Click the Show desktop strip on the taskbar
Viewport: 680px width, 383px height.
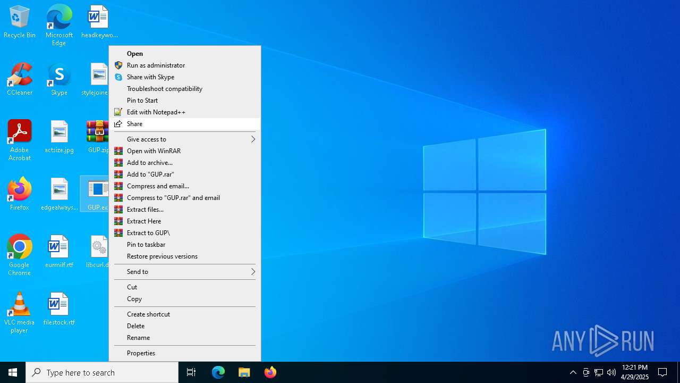pyautogui.click(x=678, y=372)
